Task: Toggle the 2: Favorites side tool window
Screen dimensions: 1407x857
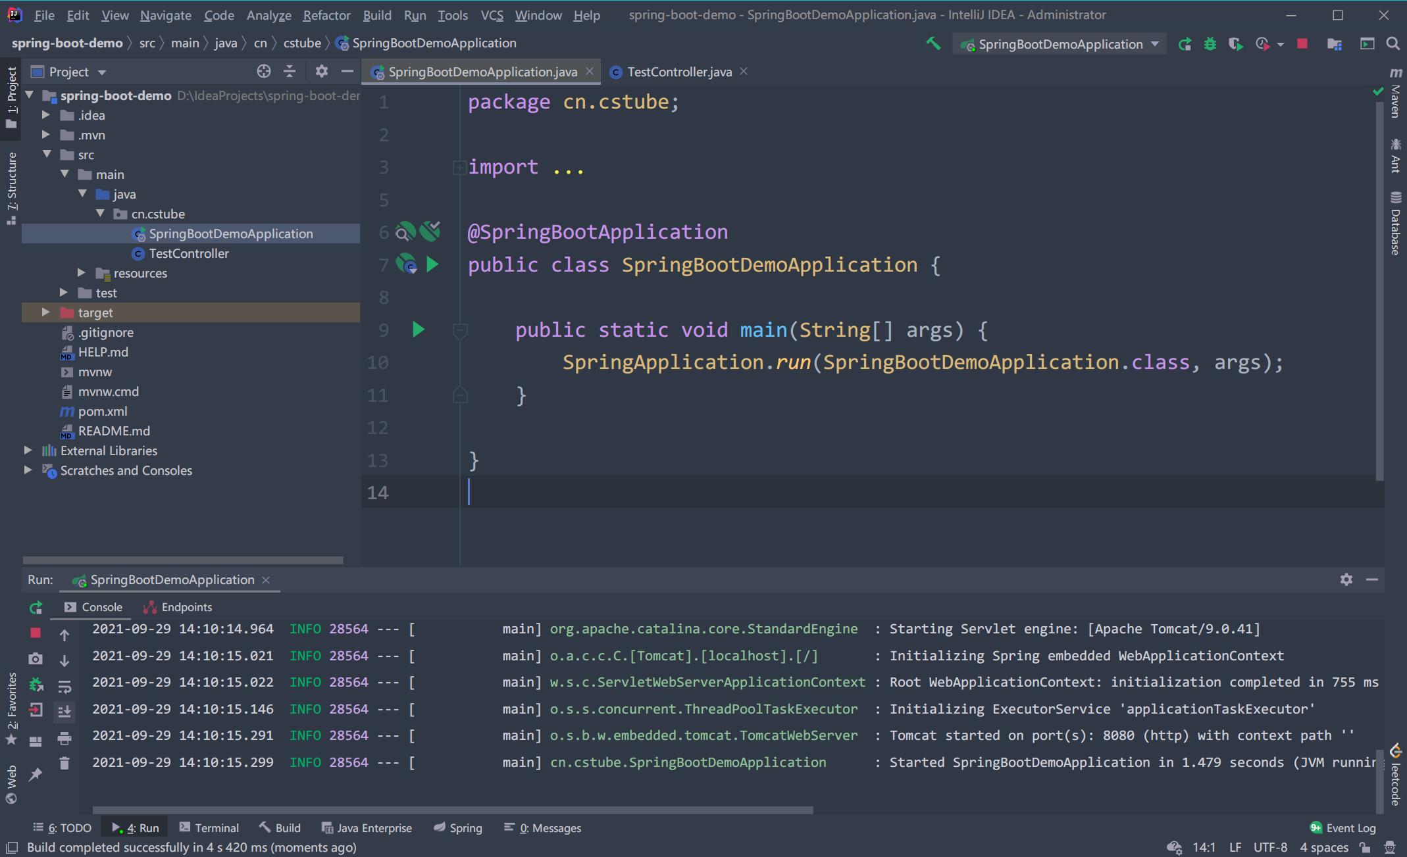Action: [x=11, y=708]
